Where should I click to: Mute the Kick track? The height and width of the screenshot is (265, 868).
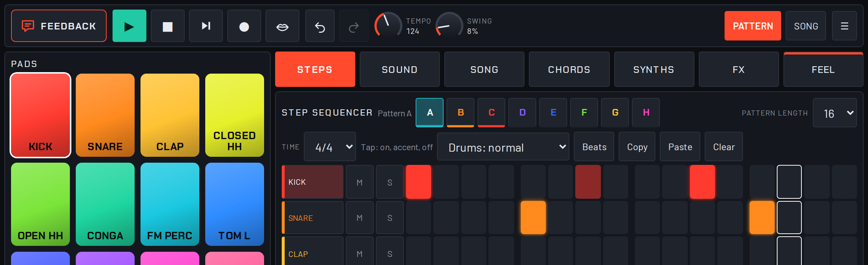pyautogui.click(x=360, y=182)
